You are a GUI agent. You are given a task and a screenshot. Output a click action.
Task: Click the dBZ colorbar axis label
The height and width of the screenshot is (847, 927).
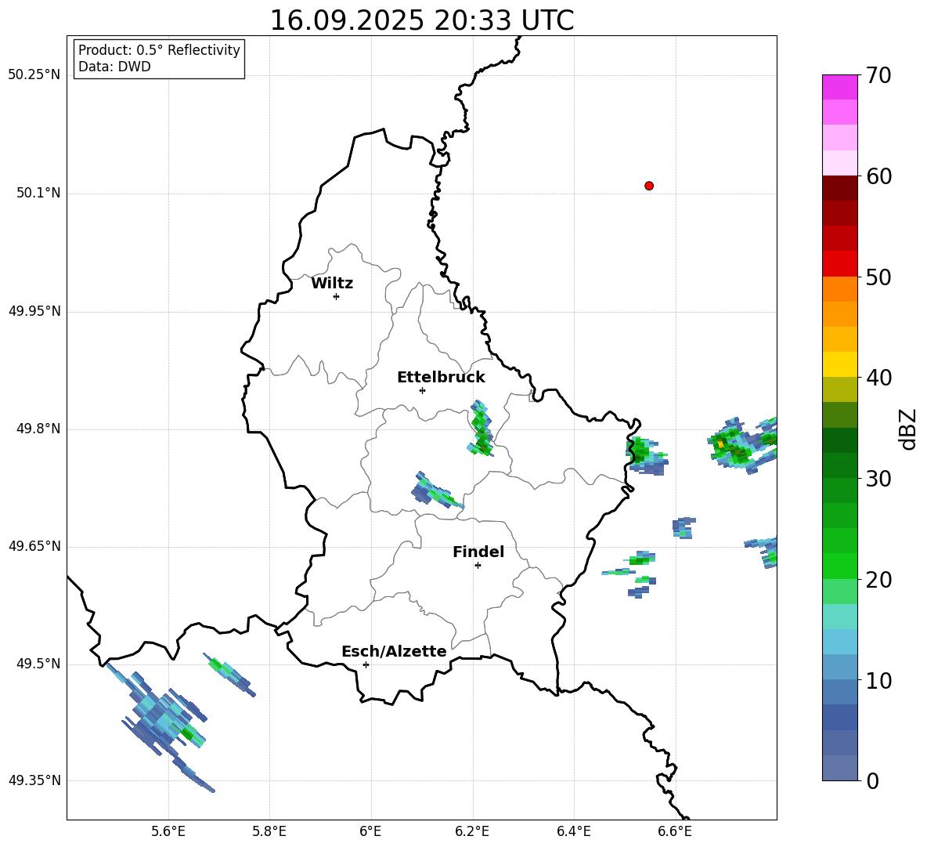click(909, 429)
